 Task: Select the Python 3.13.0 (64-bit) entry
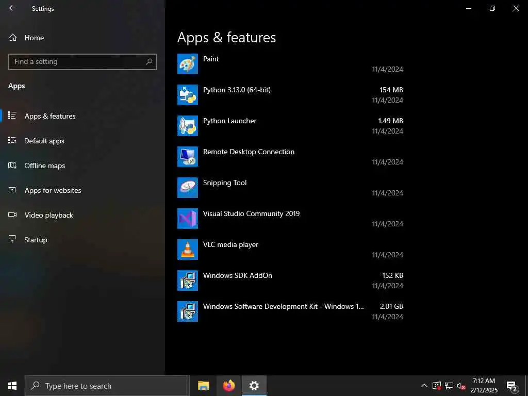(237, 90)
